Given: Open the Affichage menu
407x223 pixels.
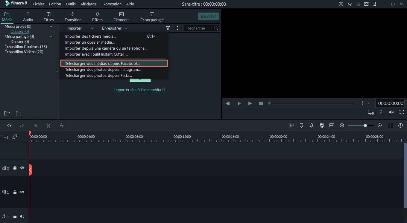Looking at the screenshot, I should 88,4.
